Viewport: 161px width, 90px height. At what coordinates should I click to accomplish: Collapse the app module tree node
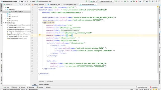[4, 7]
